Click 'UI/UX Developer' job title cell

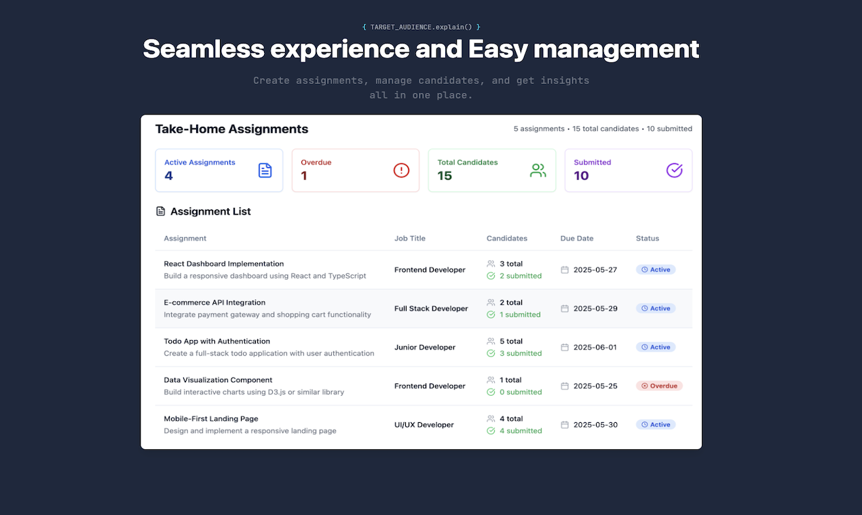424,425
